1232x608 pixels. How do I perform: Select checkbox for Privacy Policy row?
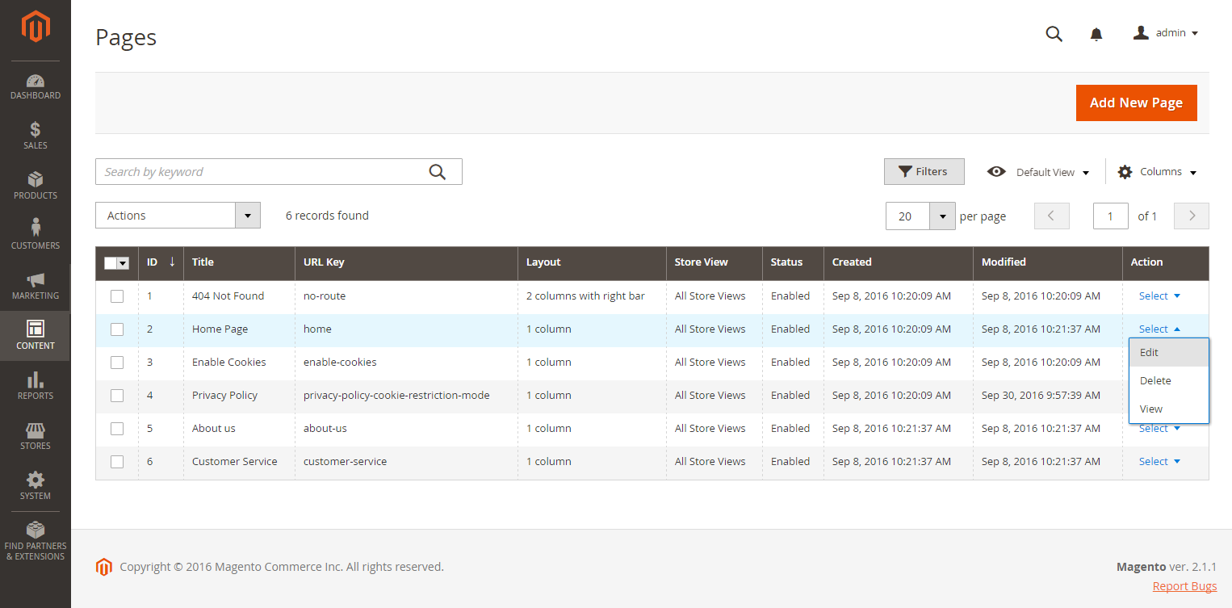pyautogui.click(x=117, y=396)
